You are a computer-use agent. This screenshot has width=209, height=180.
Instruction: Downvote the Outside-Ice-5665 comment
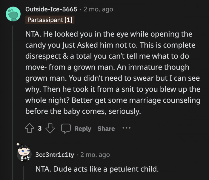click(x=51, y=129)
